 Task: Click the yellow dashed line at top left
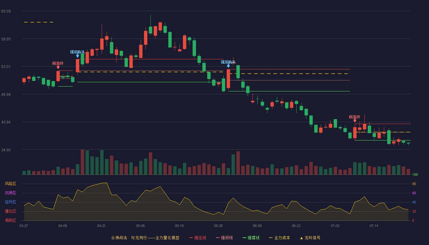(x=39, y=22)
